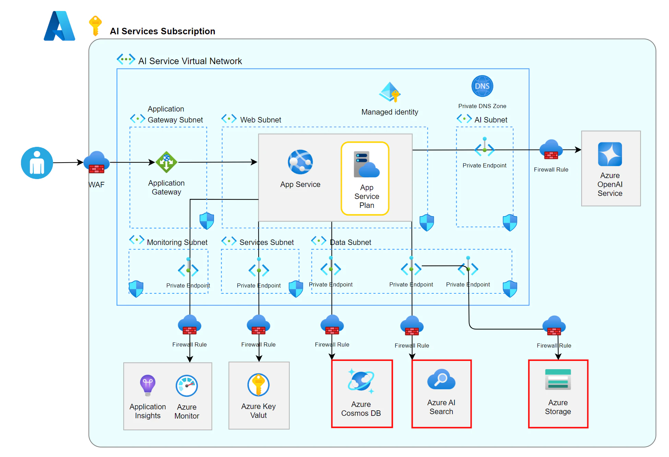
Task: Click the 'Azure Key Valut' label
Action: 258,411
